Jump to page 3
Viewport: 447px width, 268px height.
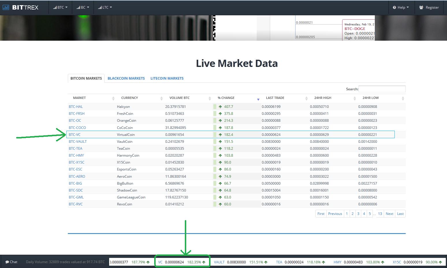tap(358, 213)
